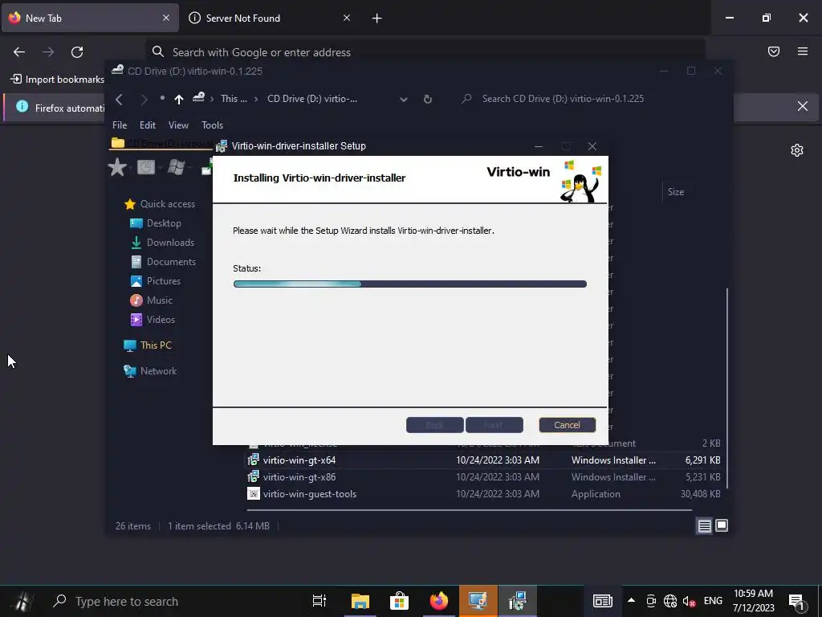
Task: Click the favorites star toolbar icon
Action: pyautogui.click(x=117, y=167)
